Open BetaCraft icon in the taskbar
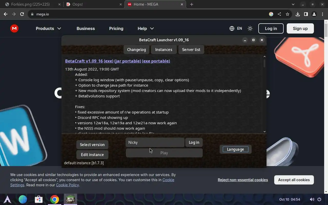Screen dimensions: 328x205 click(70, 199)
